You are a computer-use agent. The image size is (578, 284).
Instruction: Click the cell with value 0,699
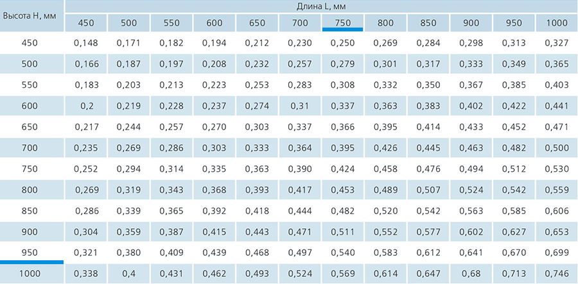pos(557,253)
